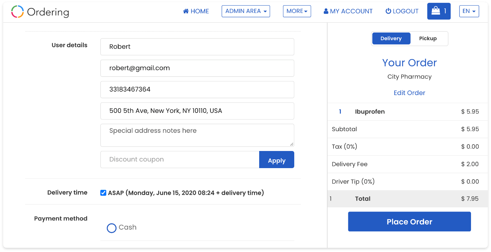Click the Tax (0%) row label

(344, 146)
